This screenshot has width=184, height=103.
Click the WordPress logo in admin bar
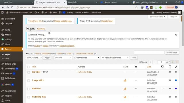[x=2, y=12]
